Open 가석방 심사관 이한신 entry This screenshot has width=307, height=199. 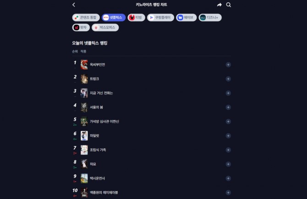(104, 122)
